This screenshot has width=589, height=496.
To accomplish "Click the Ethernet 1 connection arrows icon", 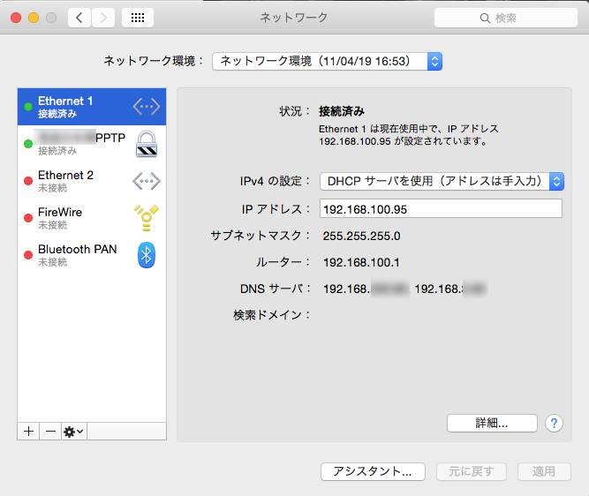I will pyautogui.click(x=147, y=107).
